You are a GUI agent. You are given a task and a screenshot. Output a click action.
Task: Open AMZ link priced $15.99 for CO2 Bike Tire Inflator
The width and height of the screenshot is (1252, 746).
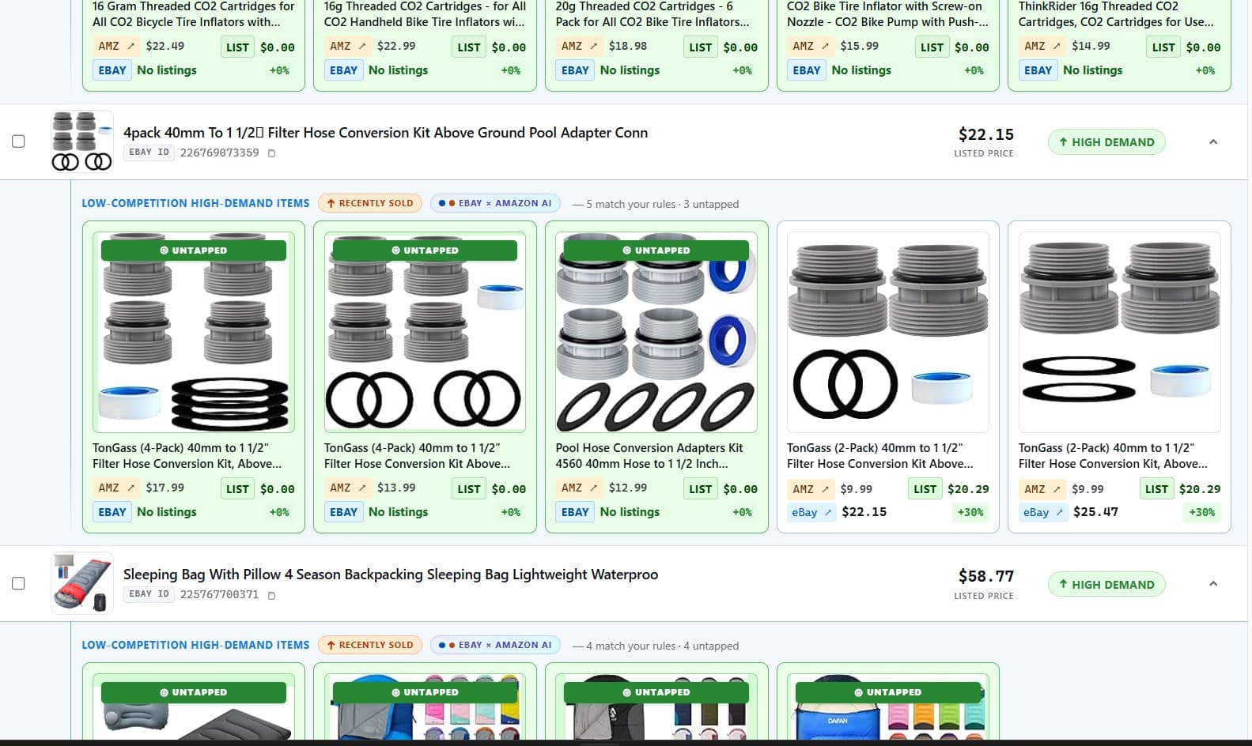(811, 47)
